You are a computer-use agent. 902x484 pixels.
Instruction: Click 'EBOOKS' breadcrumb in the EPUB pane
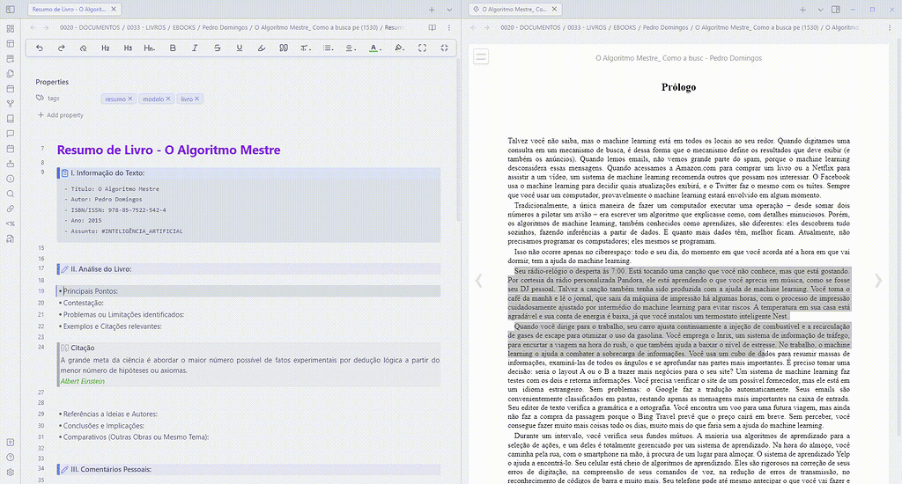[625, 27]
